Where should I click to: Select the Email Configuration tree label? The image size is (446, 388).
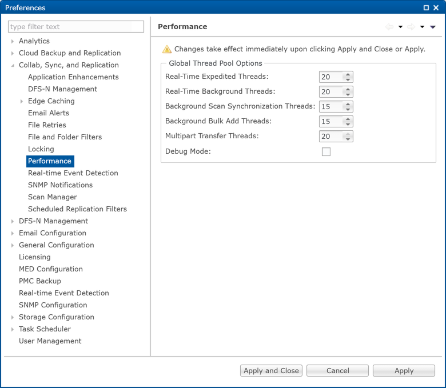point(53,233)
